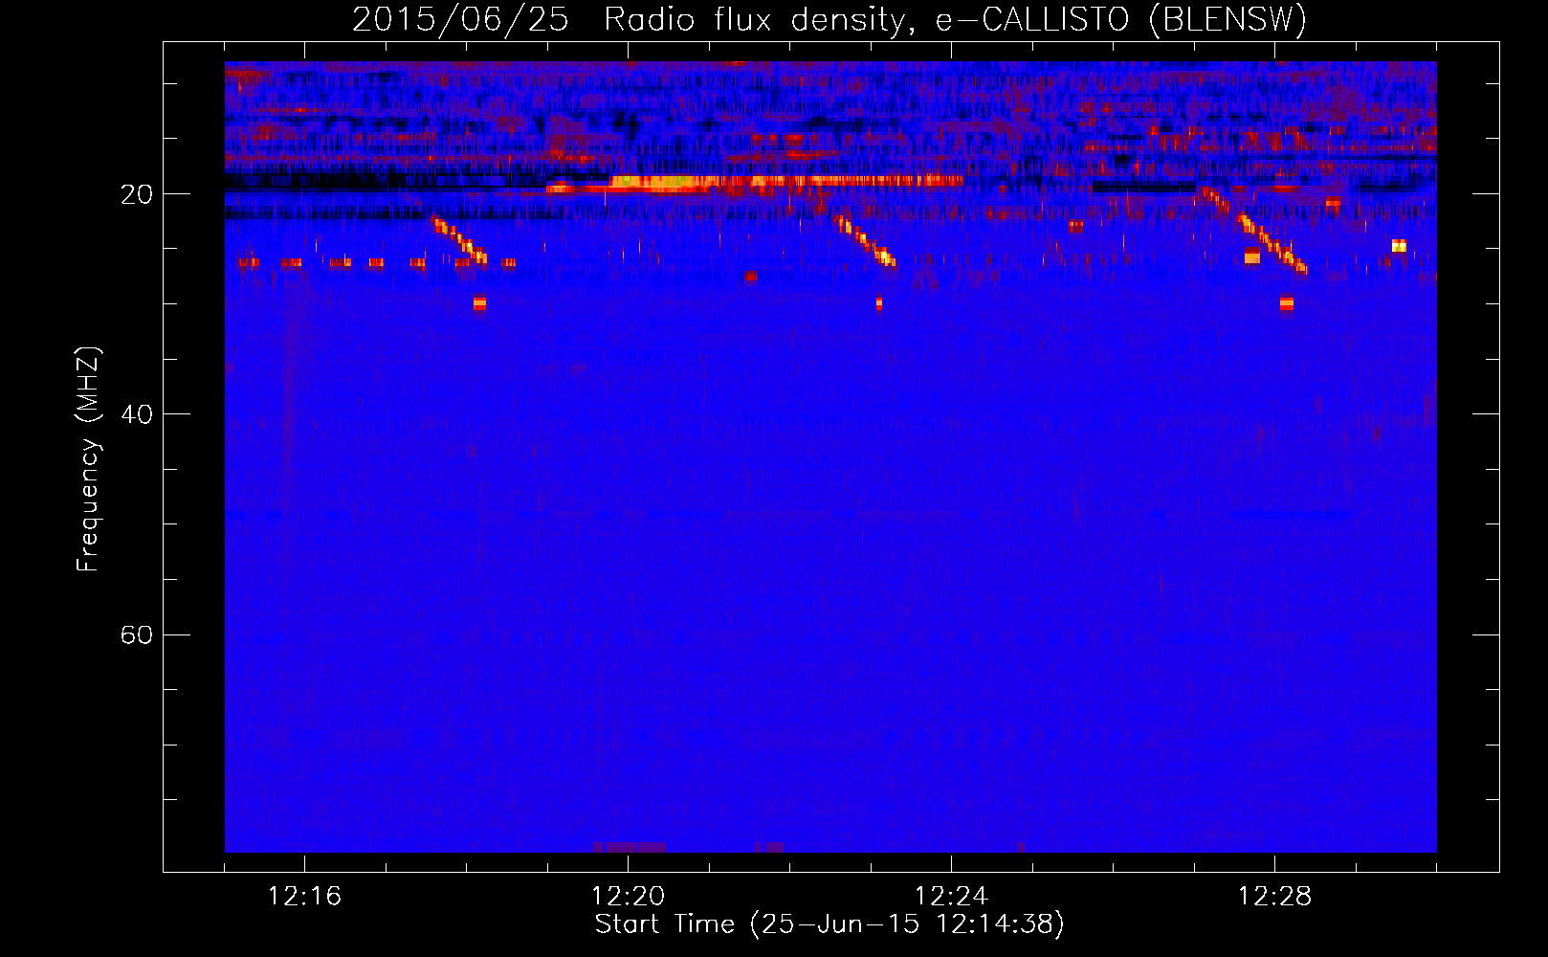The image size is (1548, 957).
Task: Click the 20 frequency tick label
Action: click(x=136, y=194)
